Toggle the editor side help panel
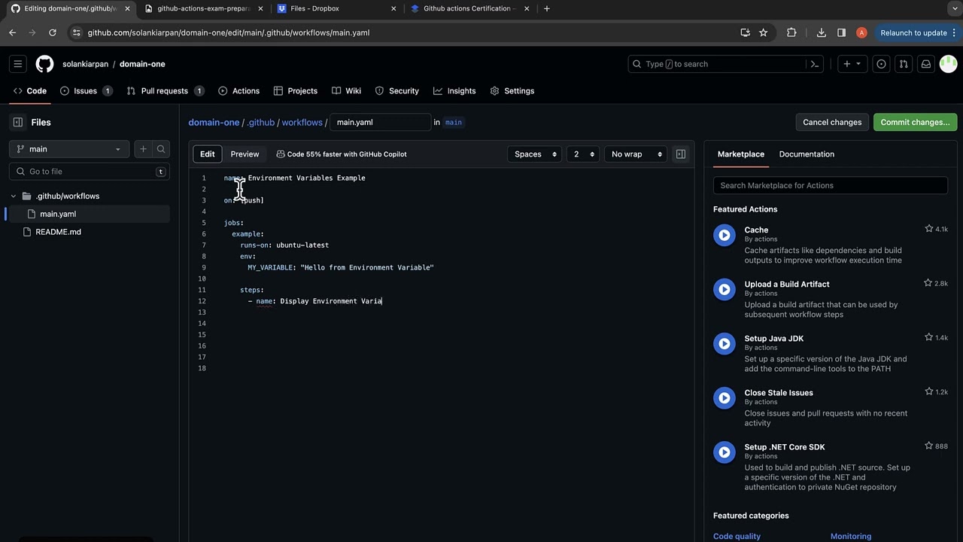This screenshot has height=542, width=963. (681, 154)
